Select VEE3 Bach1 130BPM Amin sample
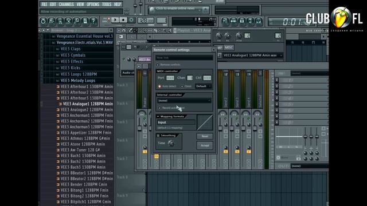367x206 pixels. coord(83,156)
